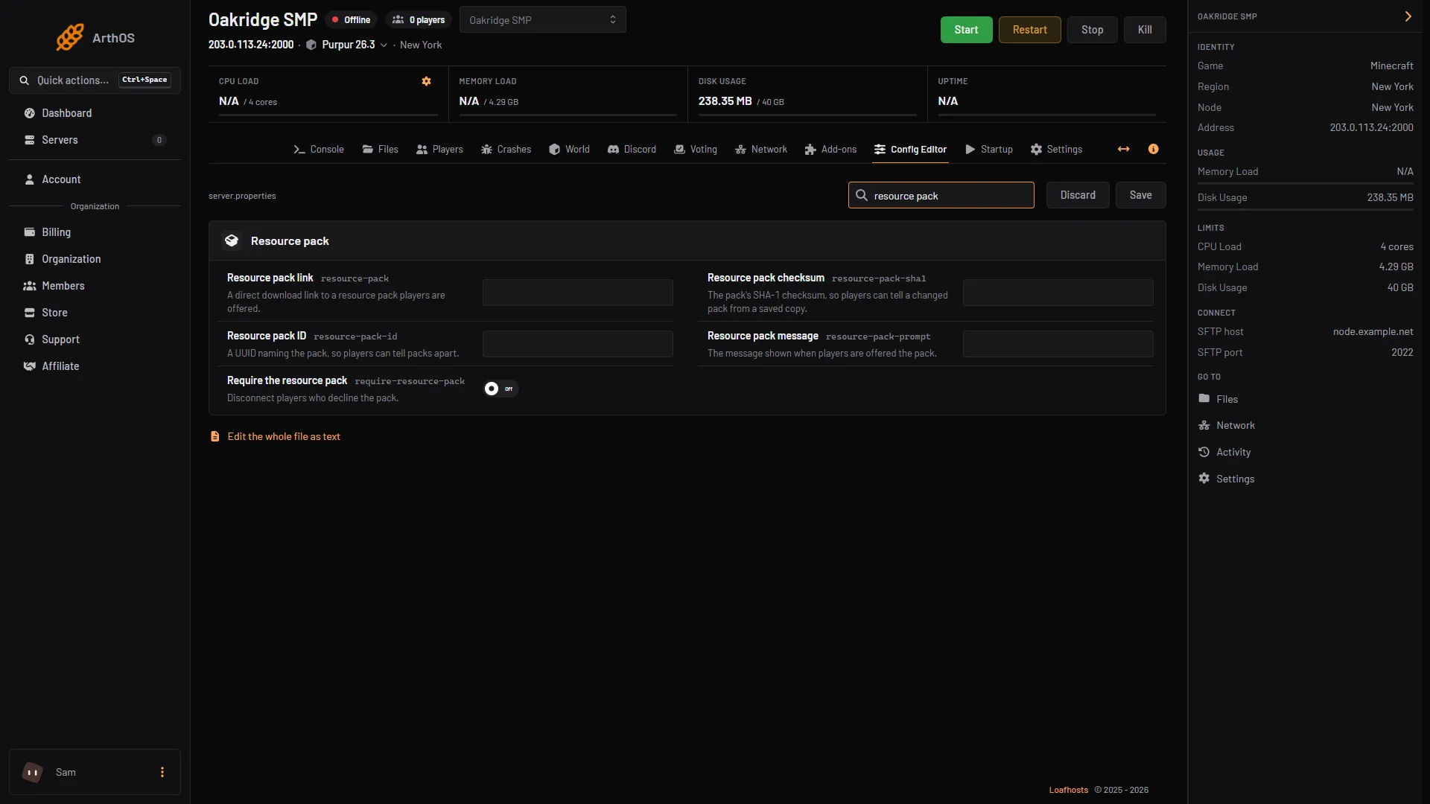Open Sam user menu three-dot icon
1430x804 pixels.
pyautogui.click(x=162, y=772)
